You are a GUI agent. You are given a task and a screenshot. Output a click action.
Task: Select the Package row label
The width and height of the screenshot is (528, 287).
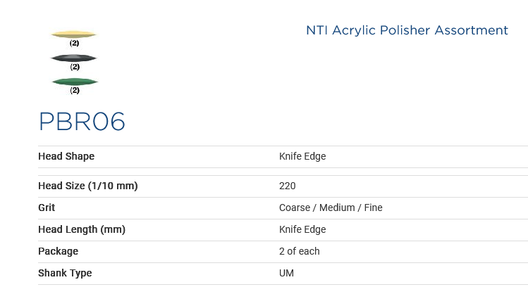coord(58,251)
